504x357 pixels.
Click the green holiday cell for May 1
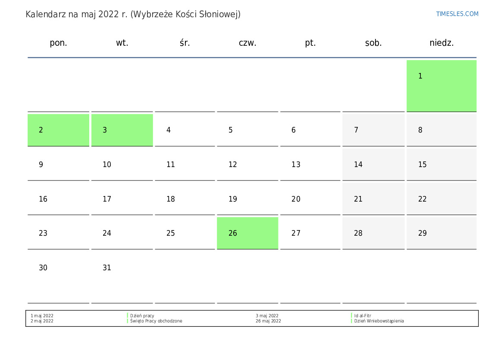pyautogui.click(x=441, y=86)
